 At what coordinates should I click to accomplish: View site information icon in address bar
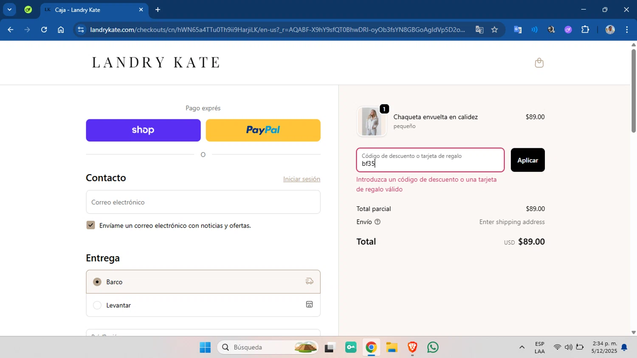pos(81,30)
